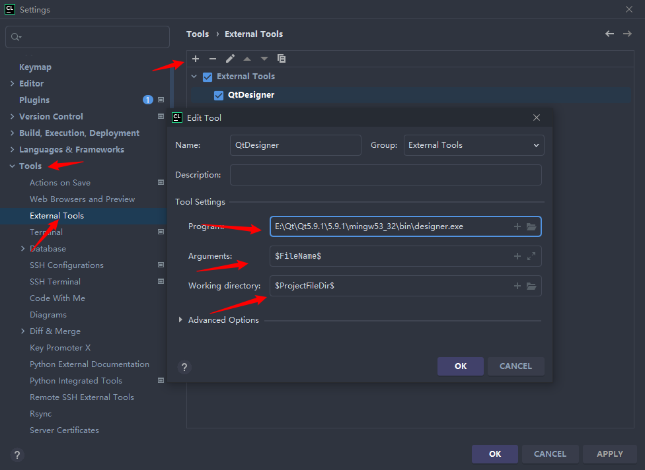Click CANCEL in the Settings window
The image size is (645, 470).
point(550,454)
